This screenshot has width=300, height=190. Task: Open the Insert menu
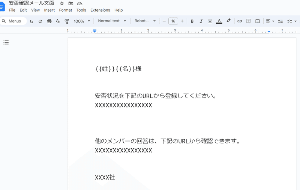pos(49,10)
